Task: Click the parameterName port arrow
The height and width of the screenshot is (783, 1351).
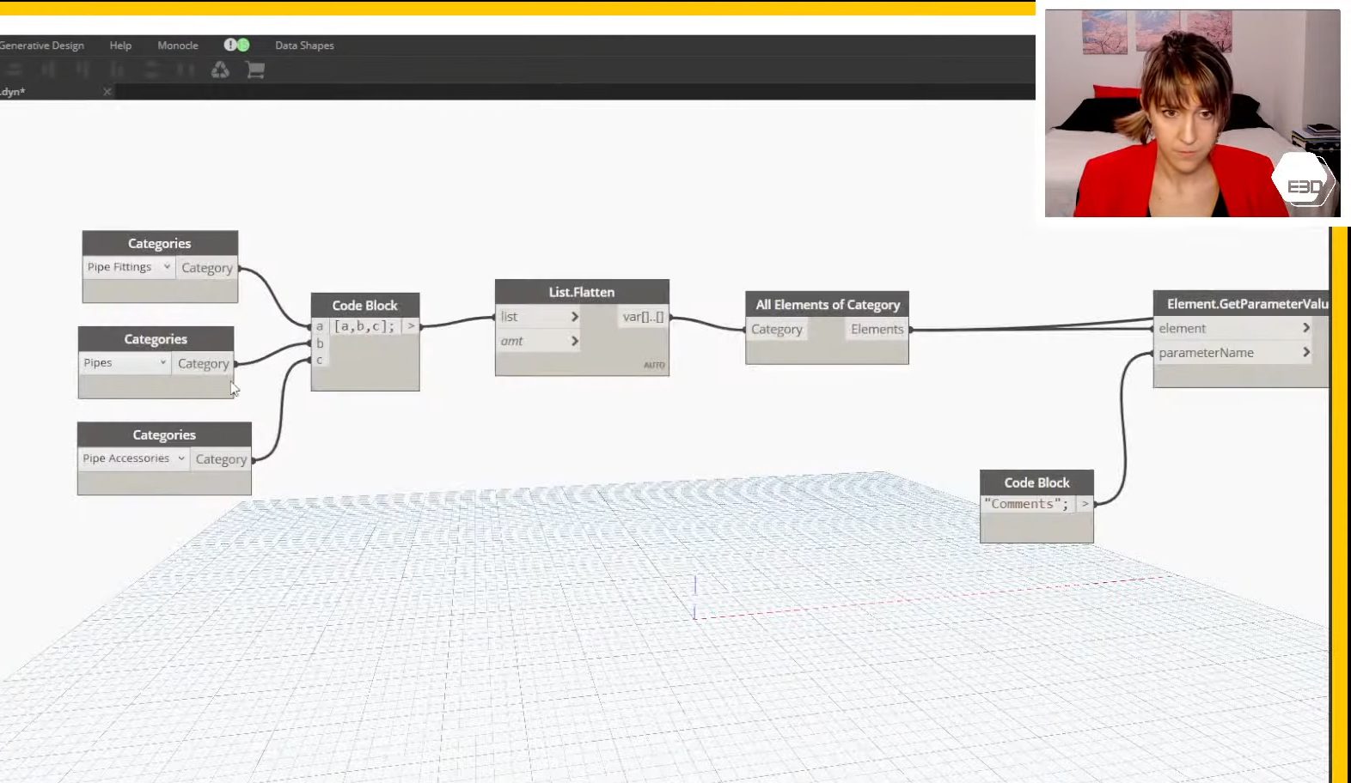Action: coord(1305,352)
